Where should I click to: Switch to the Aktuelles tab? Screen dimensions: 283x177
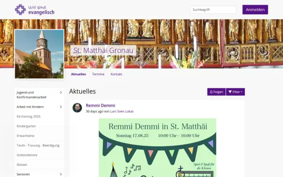click(x=78, y=74)
